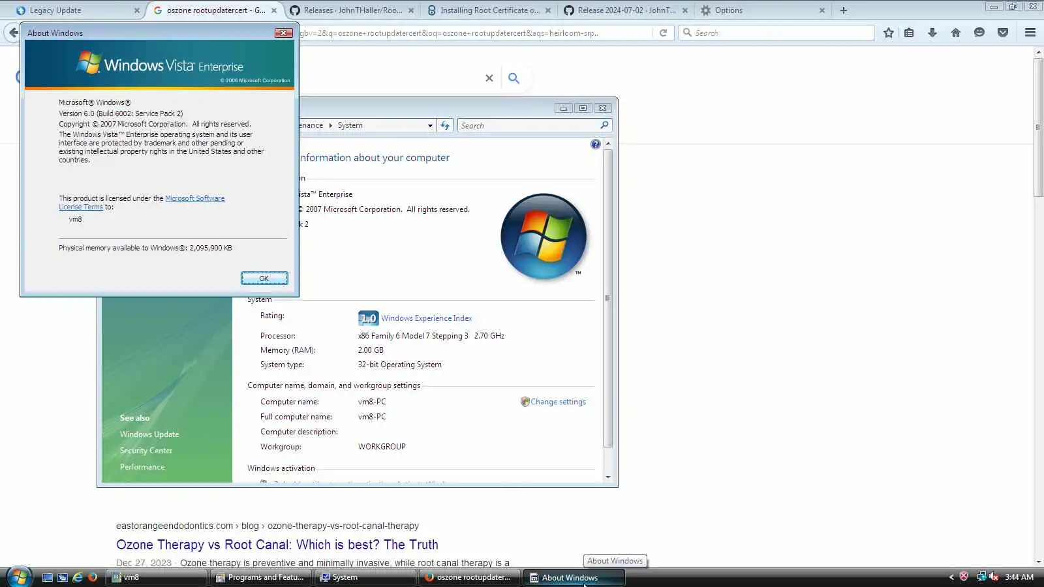1044x587 pixels.
Task: Click the taskbar clock showing 3:44 AM
Action: click(1019, 577)
